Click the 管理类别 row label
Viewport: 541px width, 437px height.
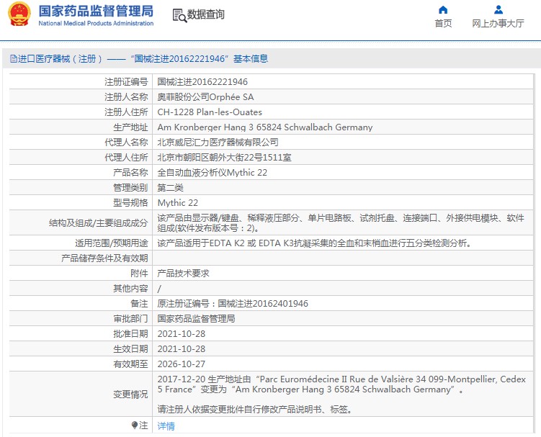point(130,188)
